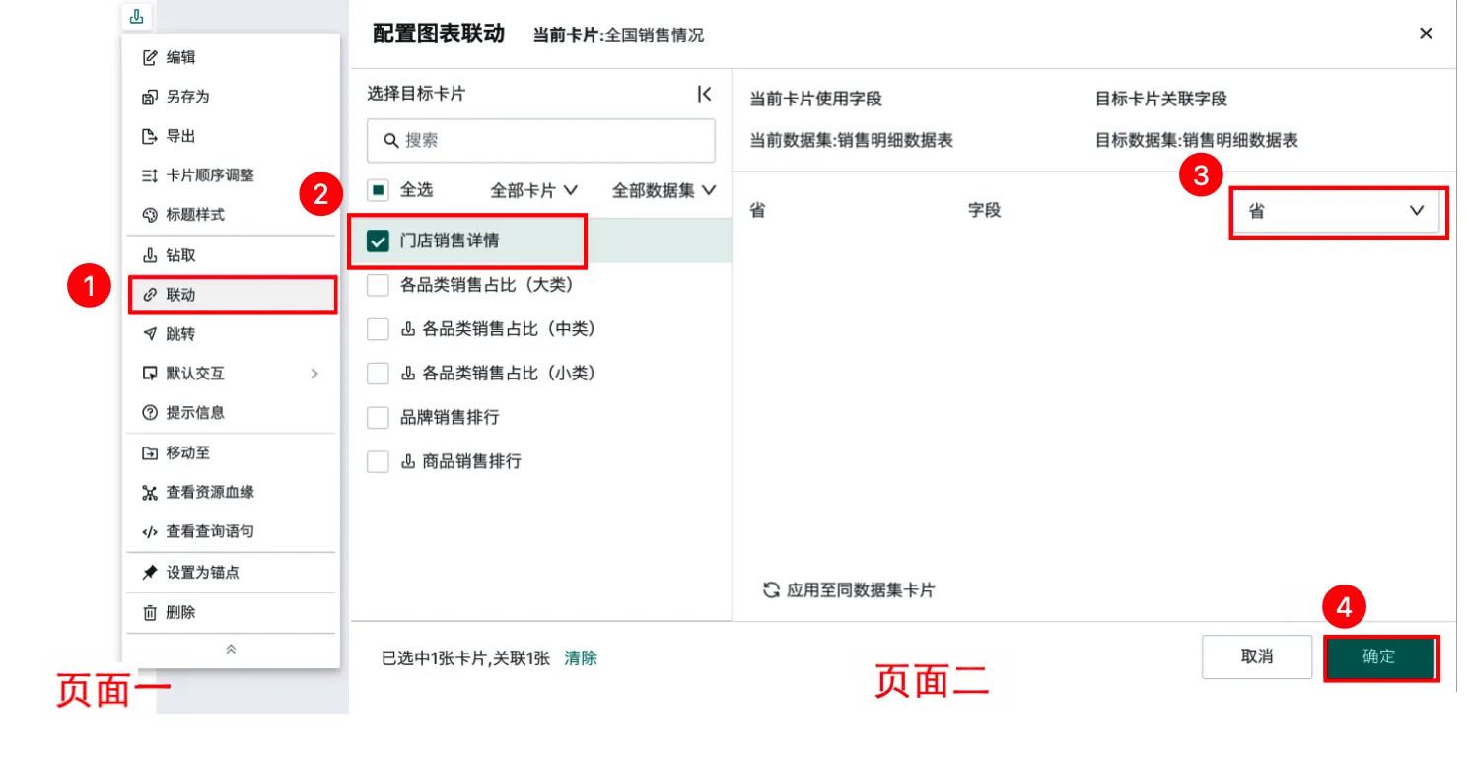Click the collapse panel icon beside 选择目标卡片
Screen dimensions: 1467x757
(x=704, y=94)
